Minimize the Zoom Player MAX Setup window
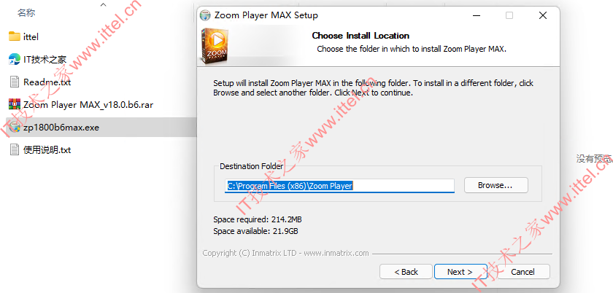The width and height of the screenshot is (613, 293). (476, 15)
